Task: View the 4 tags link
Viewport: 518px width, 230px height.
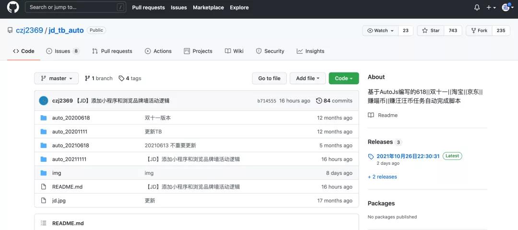Action: coord(130,78)
